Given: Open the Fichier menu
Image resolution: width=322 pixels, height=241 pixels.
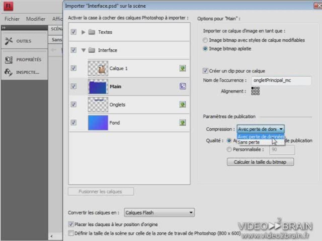Looking at the screenshot, I should tap(12, 19).
